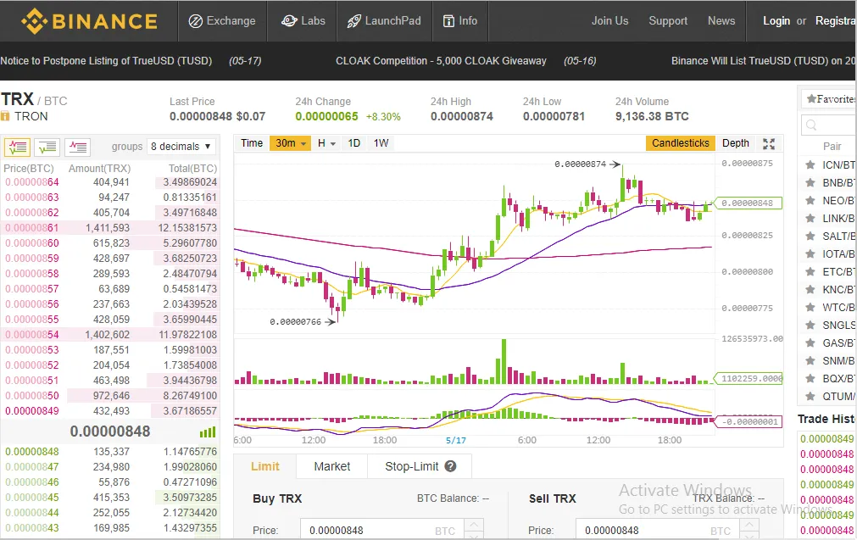Screen dimensions: 857x540
Task: Toggle favorite star for LINK pair
Action: coord(810,218)
